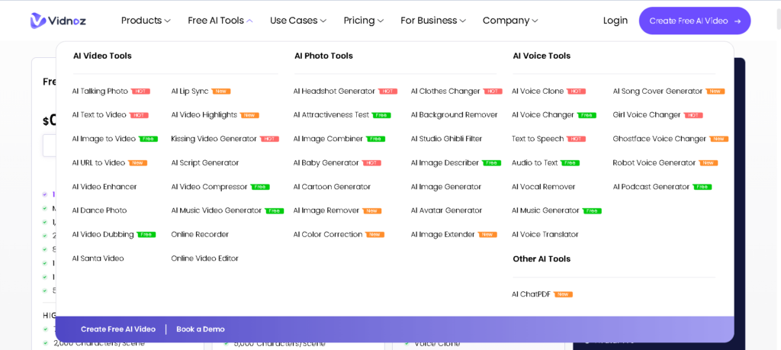Collapse the Free AI Tools dropdown
This screenshot has height=350, width=781.
(220, 21)
